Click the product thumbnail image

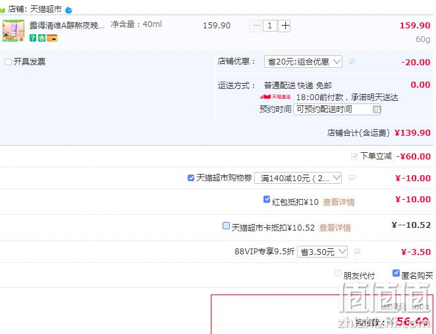point(13,30)
